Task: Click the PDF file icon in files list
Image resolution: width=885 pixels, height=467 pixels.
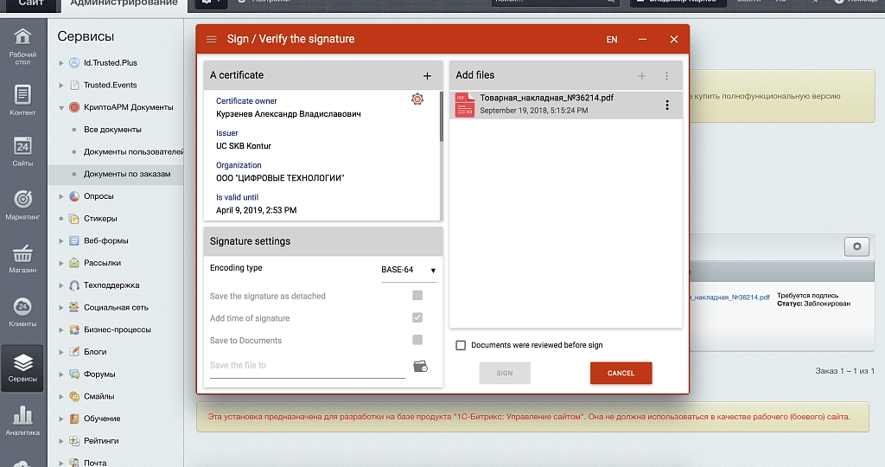Action: click(464, 105)
